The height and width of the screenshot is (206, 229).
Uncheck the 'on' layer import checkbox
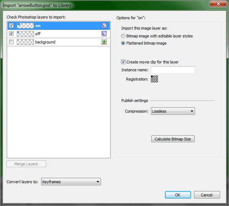(x=11, y=26)
